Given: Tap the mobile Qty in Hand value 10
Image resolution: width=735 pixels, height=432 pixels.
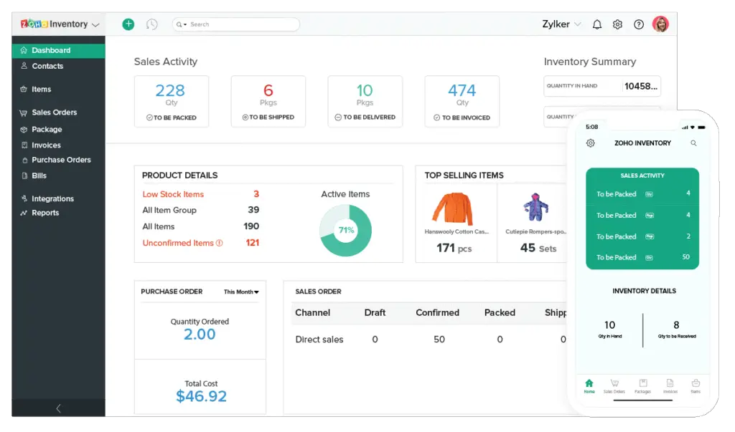Looking at the screenshot, I should coord(610,325).
